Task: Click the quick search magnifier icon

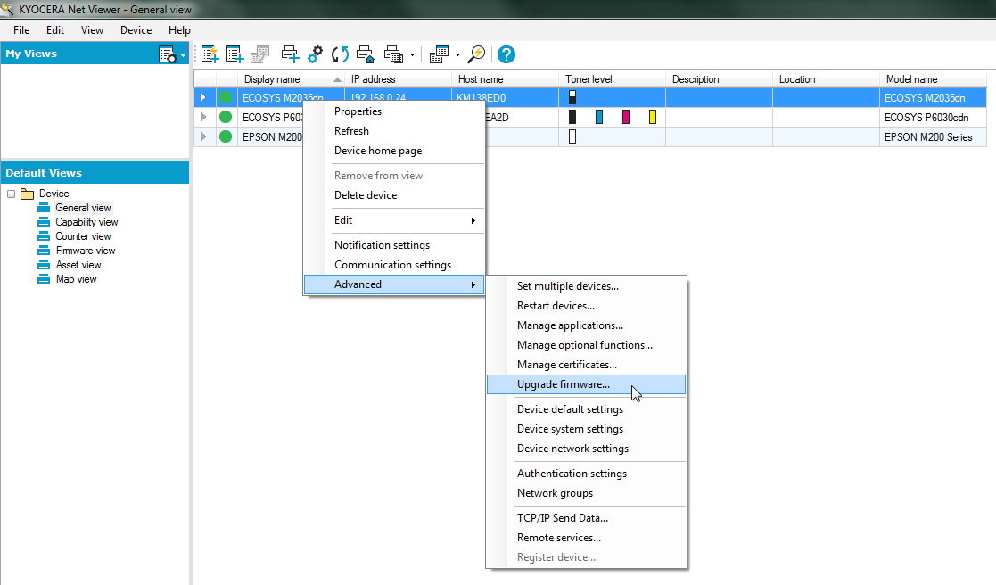Action: [x=476, y=54]
